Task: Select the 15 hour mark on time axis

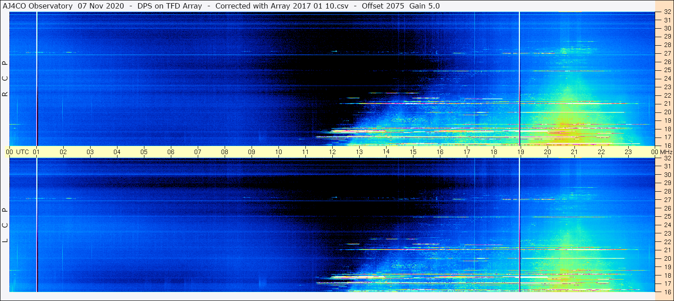Action: pos(413,152)
